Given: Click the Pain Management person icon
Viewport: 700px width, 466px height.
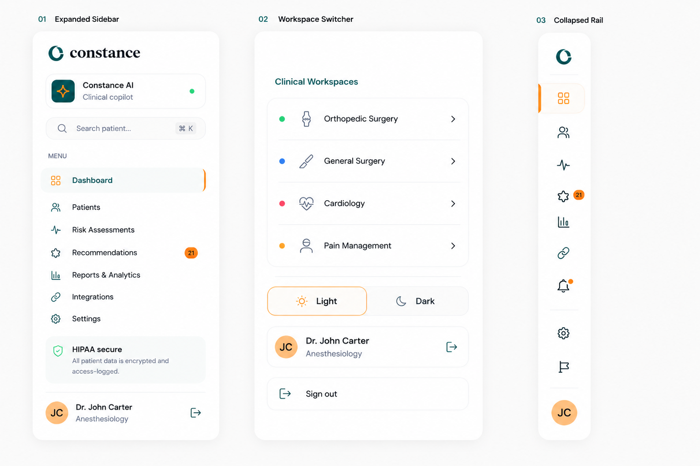Looking at the screenshot, I should pyautogui.click(x=306, y=246).
